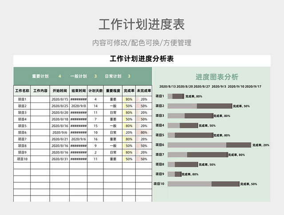Select the 计划天数 column header
This screenshot has width=284, height=215.
[95, 91]
